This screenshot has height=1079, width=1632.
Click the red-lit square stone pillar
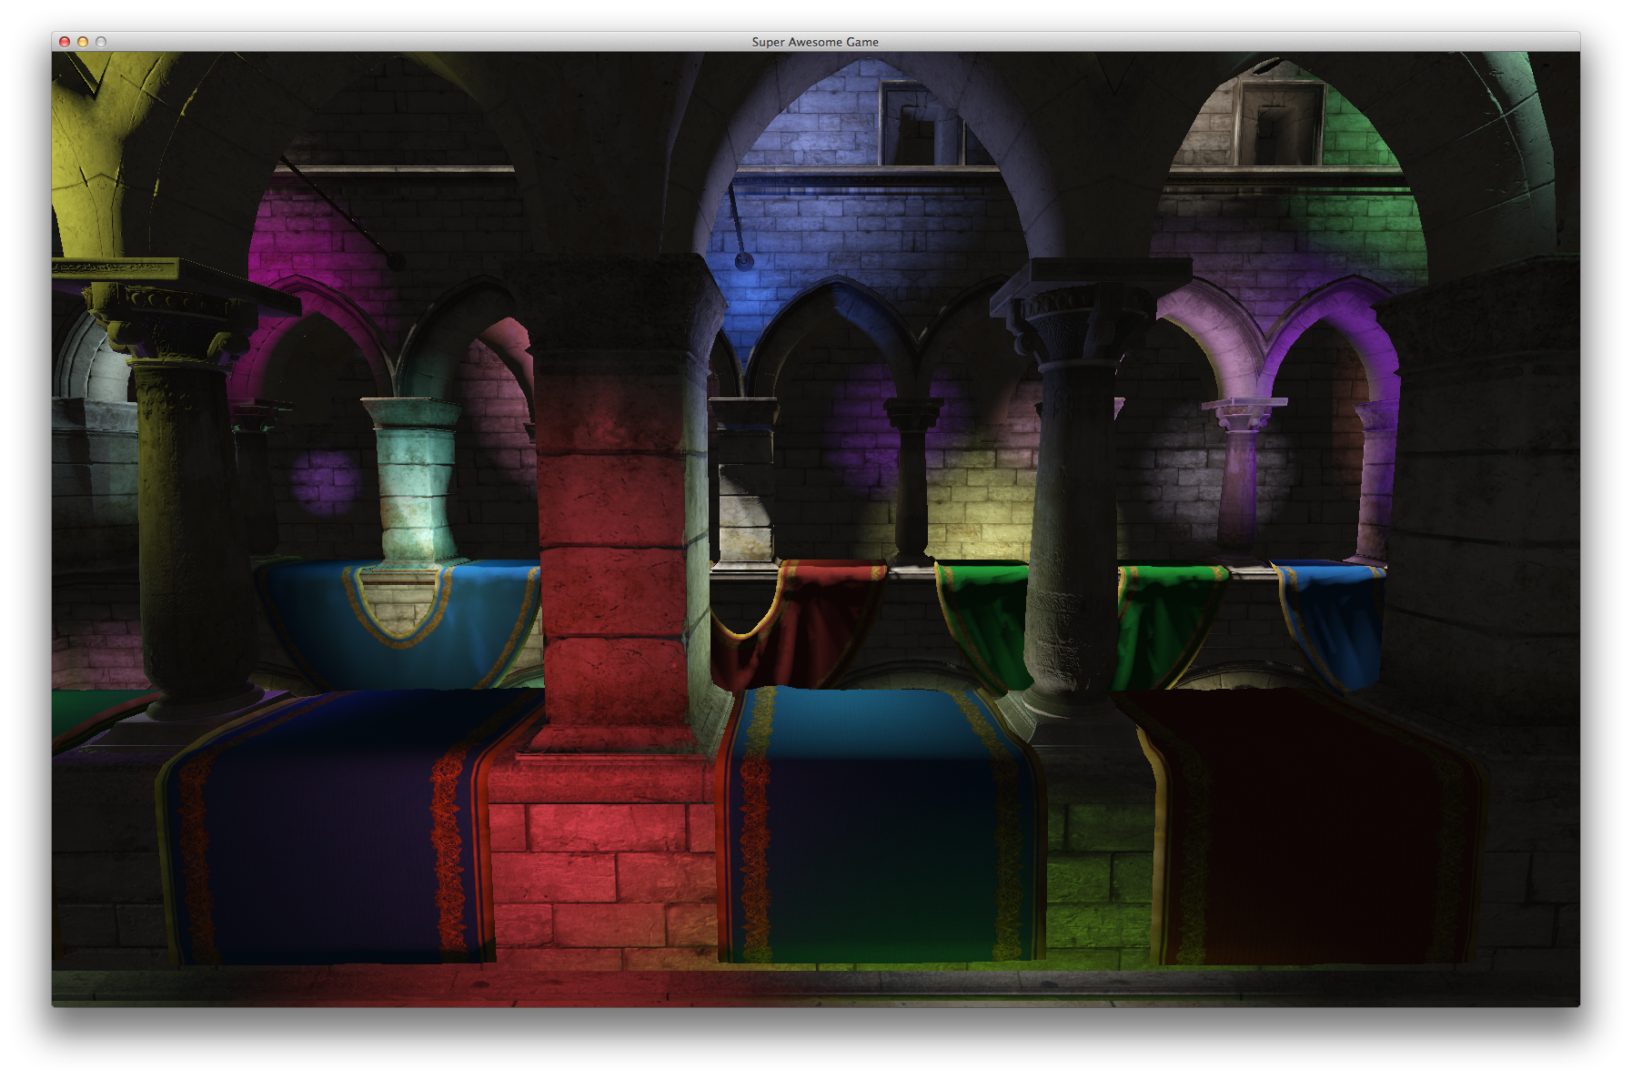[612, 546]
